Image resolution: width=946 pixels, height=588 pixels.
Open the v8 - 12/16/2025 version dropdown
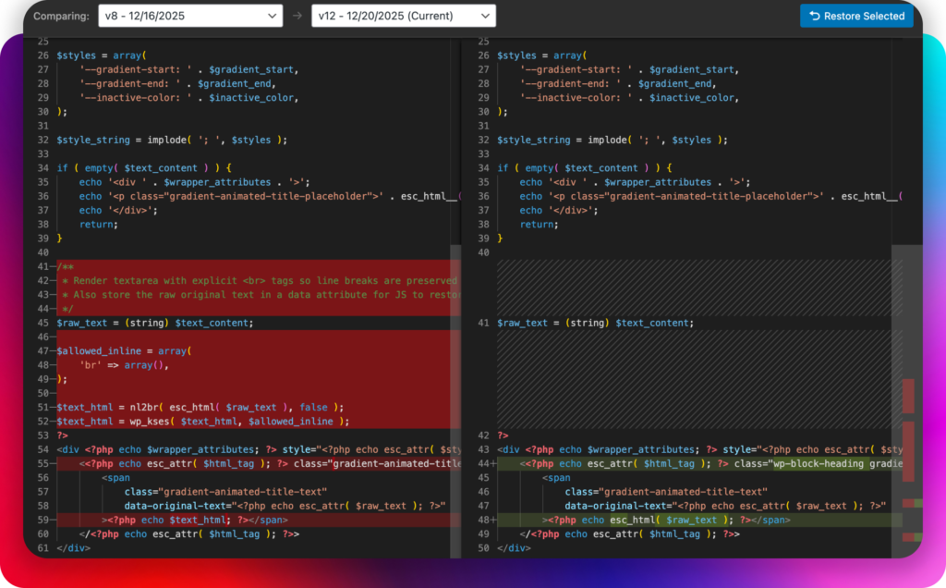pyautogui.click(x=190, y=16)
